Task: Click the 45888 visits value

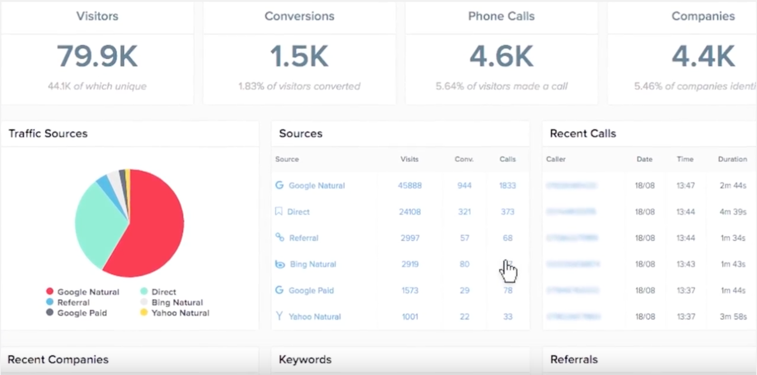Action: pyautogui.click(x=410, y=186)
